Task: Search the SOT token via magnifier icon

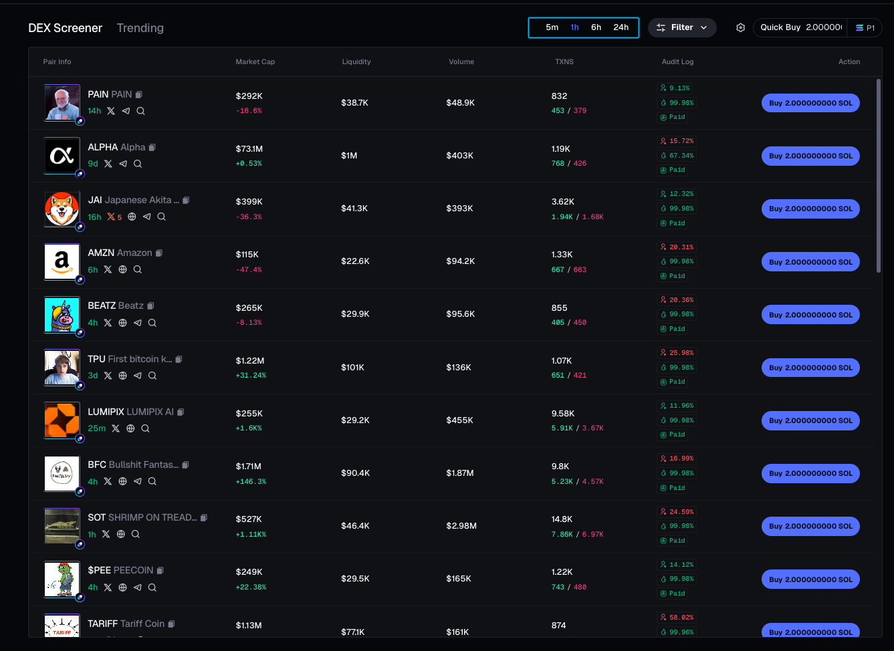Action: coord(136,534)
